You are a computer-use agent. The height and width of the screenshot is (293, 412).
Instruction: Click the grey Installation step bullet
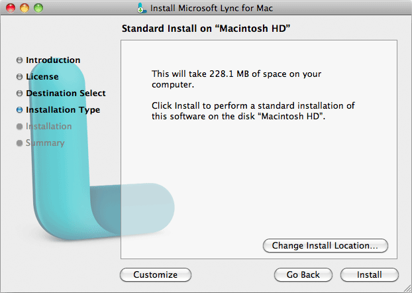tap(19, 127)
